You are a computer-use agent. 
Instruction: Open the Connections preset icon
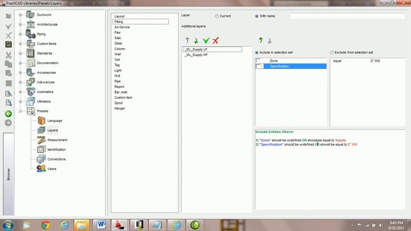[41, 159]
